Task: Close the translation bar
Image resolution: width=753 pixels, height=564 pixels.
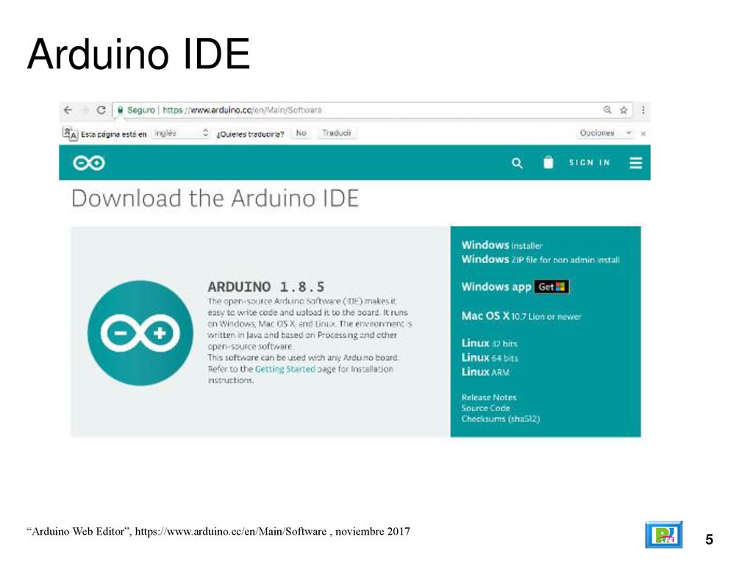Action: tap(643, 134)
